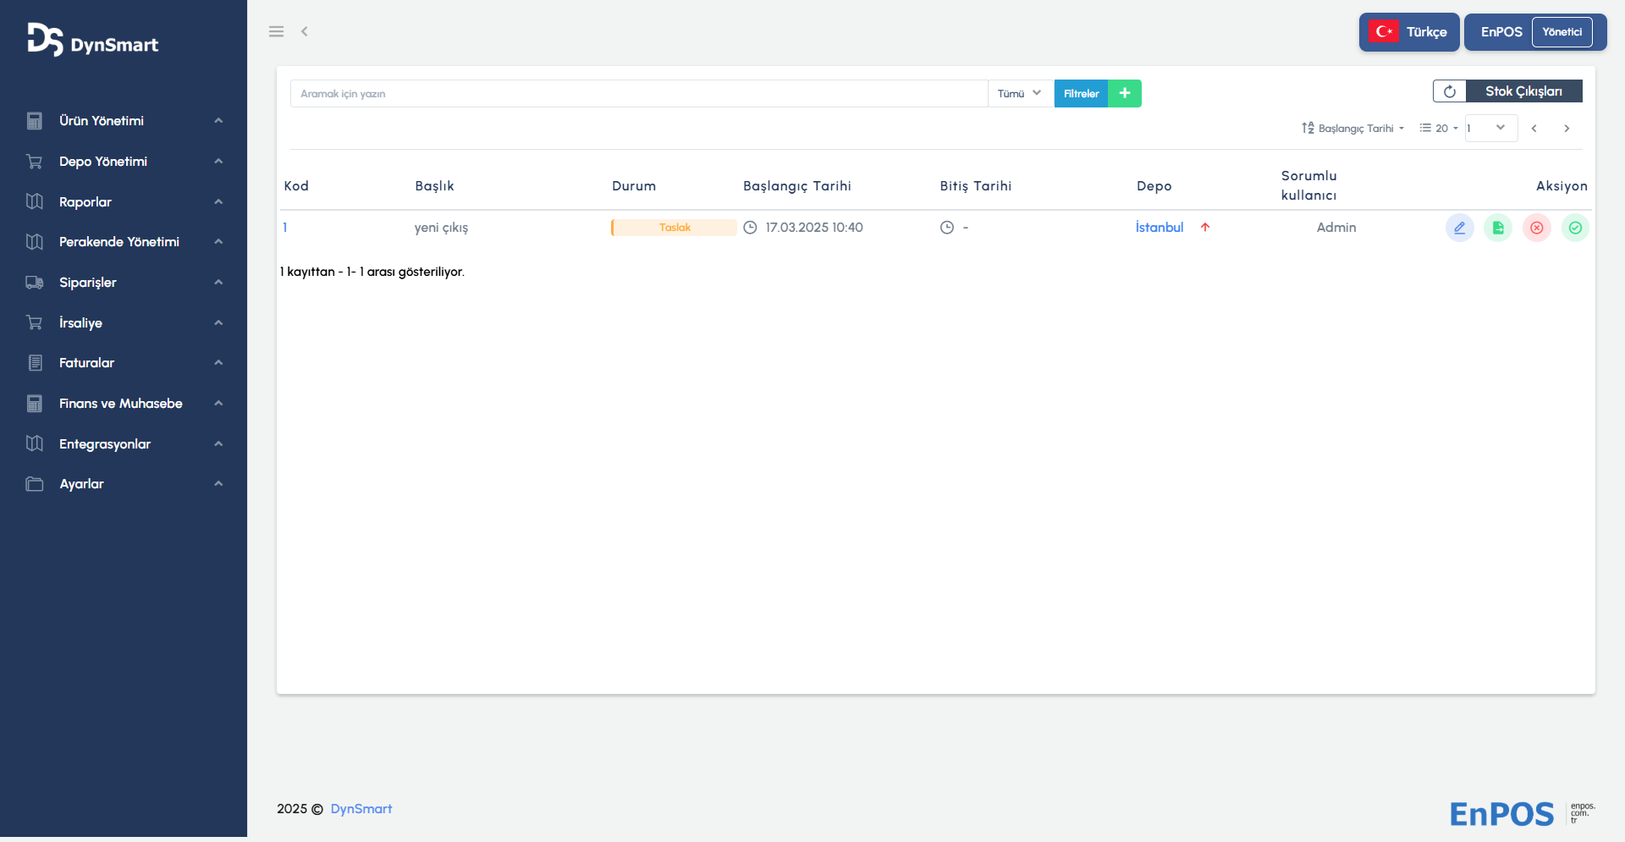
Task: Toggle the hamburger sidebar menu icon
Action: tap(276, 31)
